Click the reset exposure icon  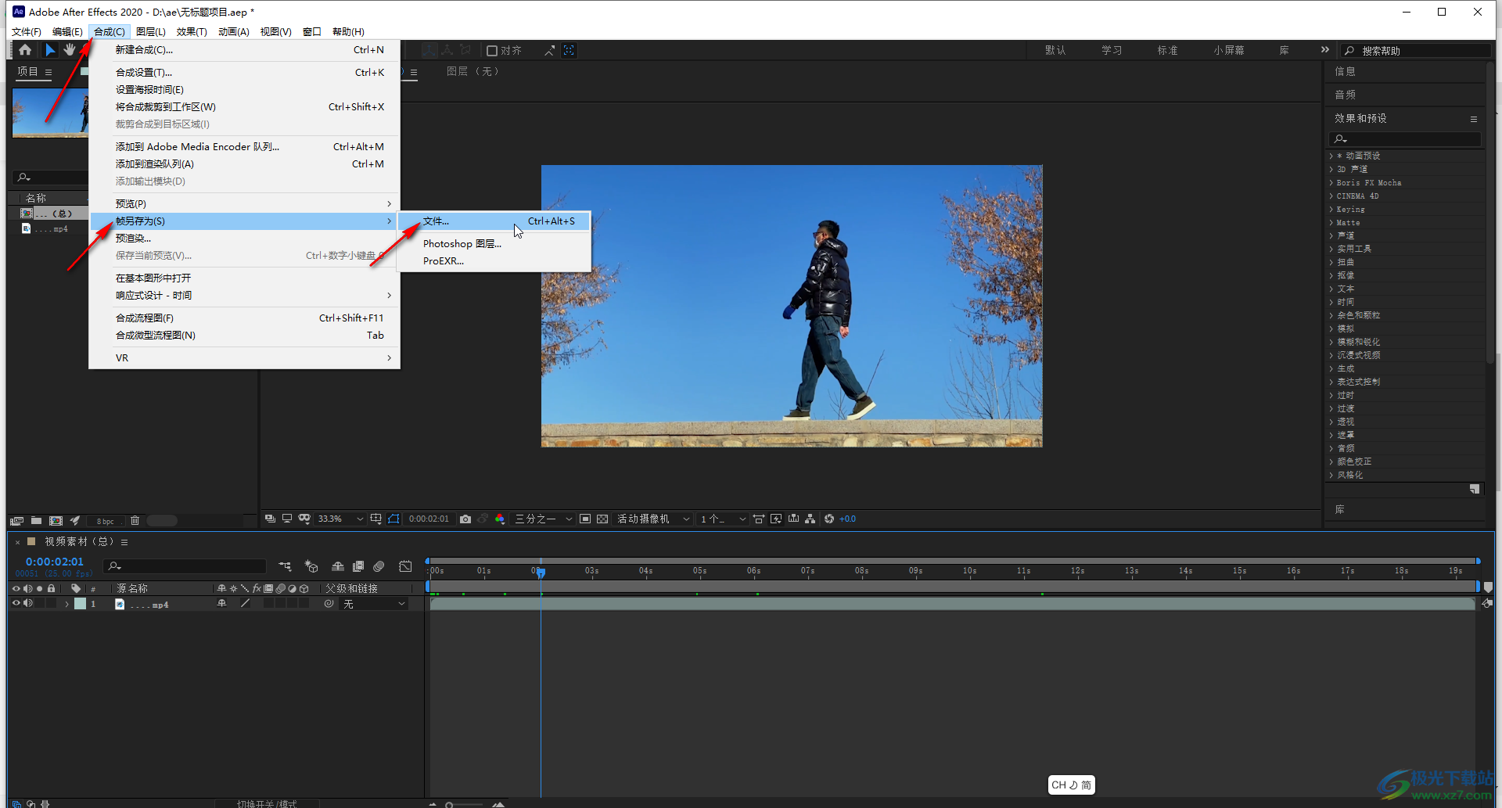pos(829,519)
